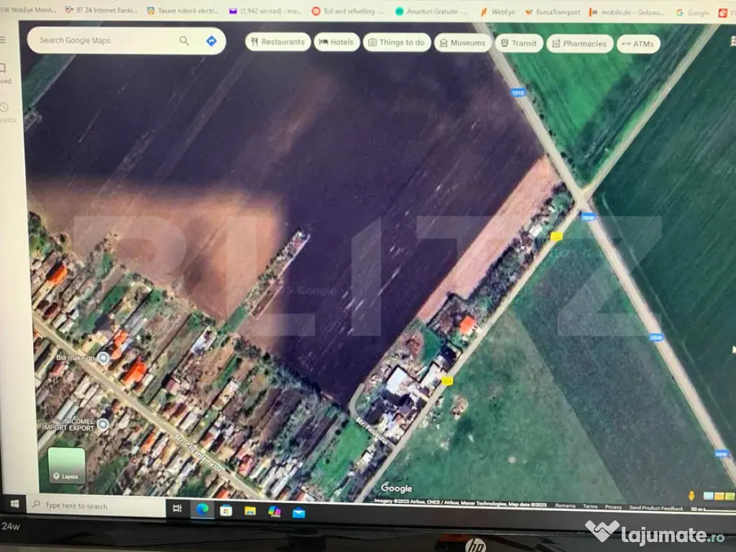This screenshot has height=552, width=736.
Task: Open directions with the blue arrow icon
Action: [211, 41]
